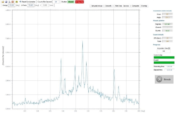
Task: Toggle the Shutter Closed indicator
Action: [71, 2]
